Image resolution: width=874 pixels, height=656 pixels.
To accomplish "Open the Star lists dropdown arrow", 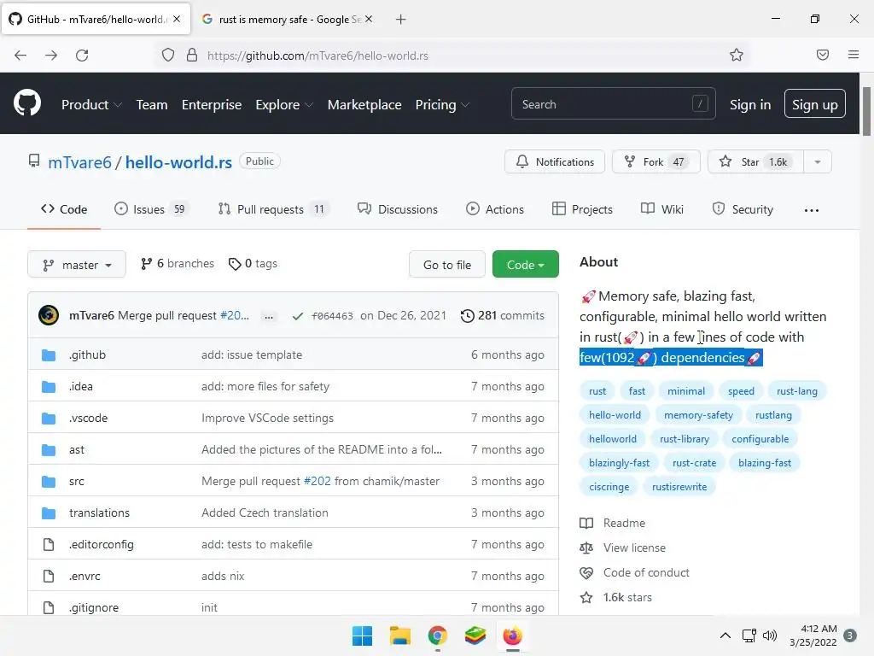I will pyautogui.click(x=817, y=161).
